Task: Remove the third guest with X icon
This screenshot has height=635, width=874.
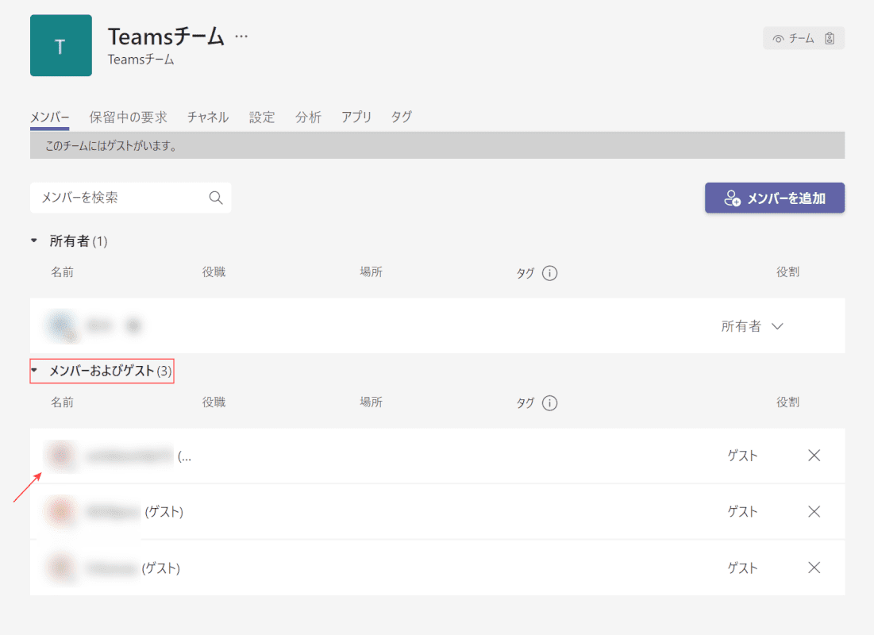Action: (814, 568)
